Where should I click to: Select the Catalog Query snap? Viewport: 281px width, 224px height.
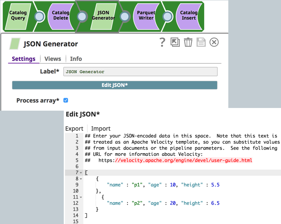tap(18, 16)
